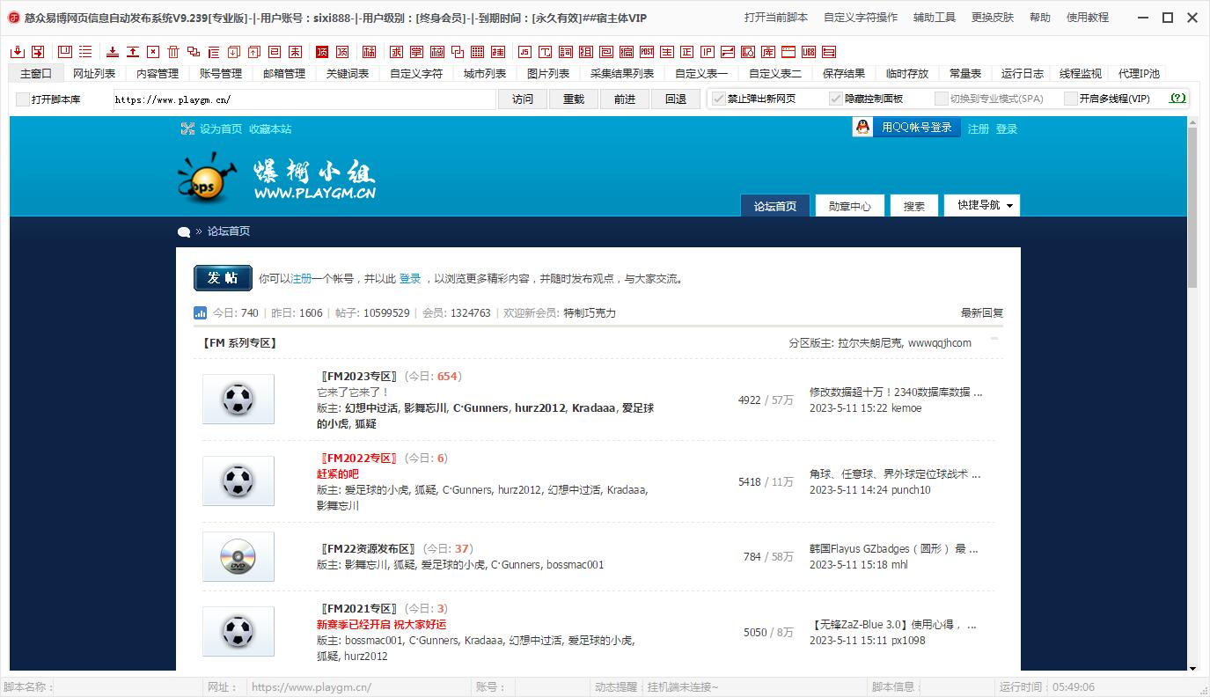Switch to the 关键词表 tab
1210x697 pixels.
point(348,74)
